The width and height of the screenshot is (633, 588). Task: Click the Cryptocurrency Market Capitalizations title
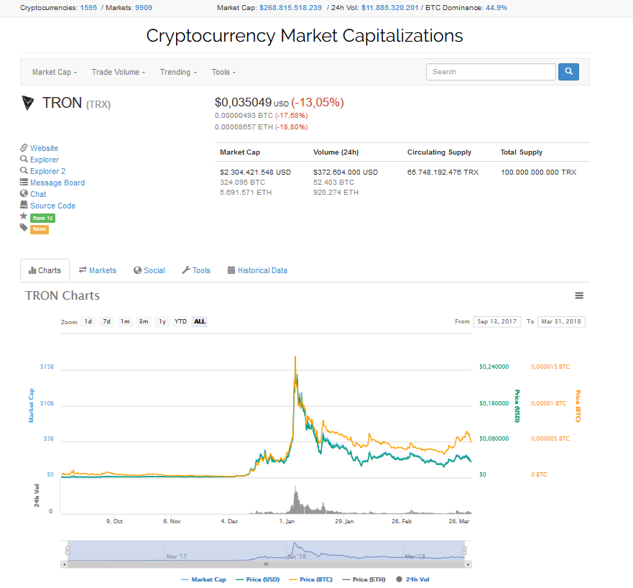pyautogui.click(x=305, y=36)
